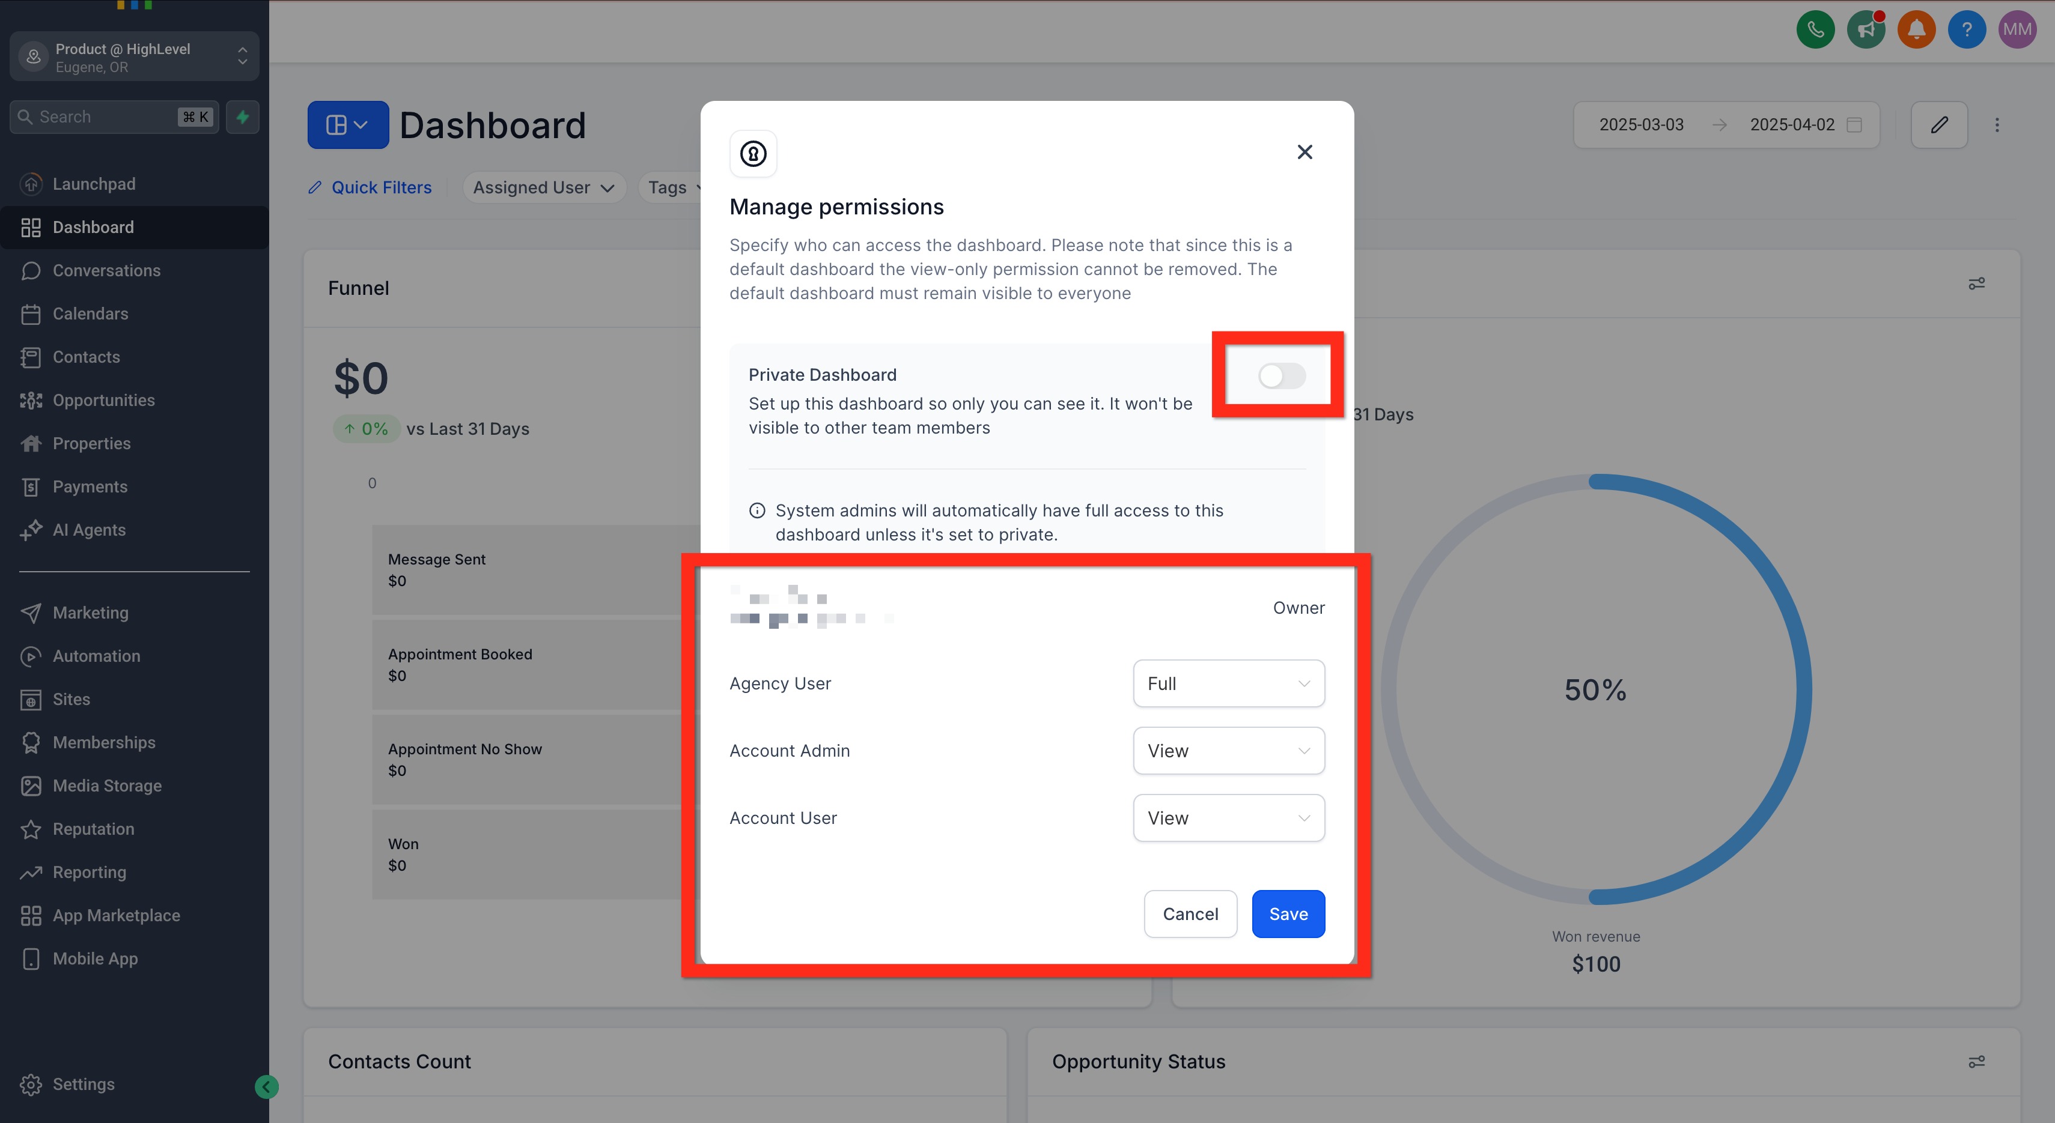Save the permission changes
The width and height of the screenshot is (2055, 1123).
1288,913
